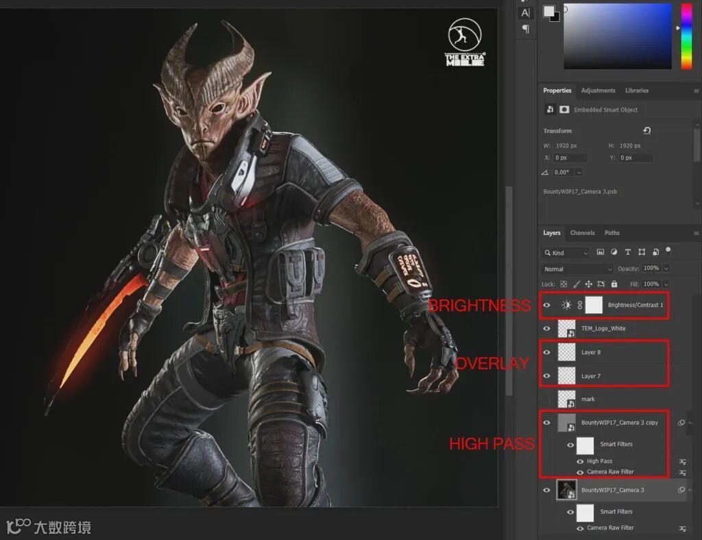The width and height of the screenshot is (702, 540).
Task: Click BountyWIP17_Camera 3.psb file name
Action: pyautogui.click(x=580, y=191)
